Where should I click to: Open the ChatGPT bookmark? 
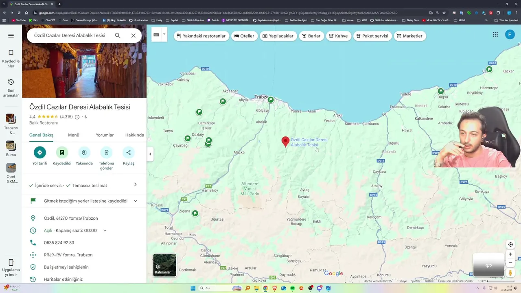[x=48, y=20]
